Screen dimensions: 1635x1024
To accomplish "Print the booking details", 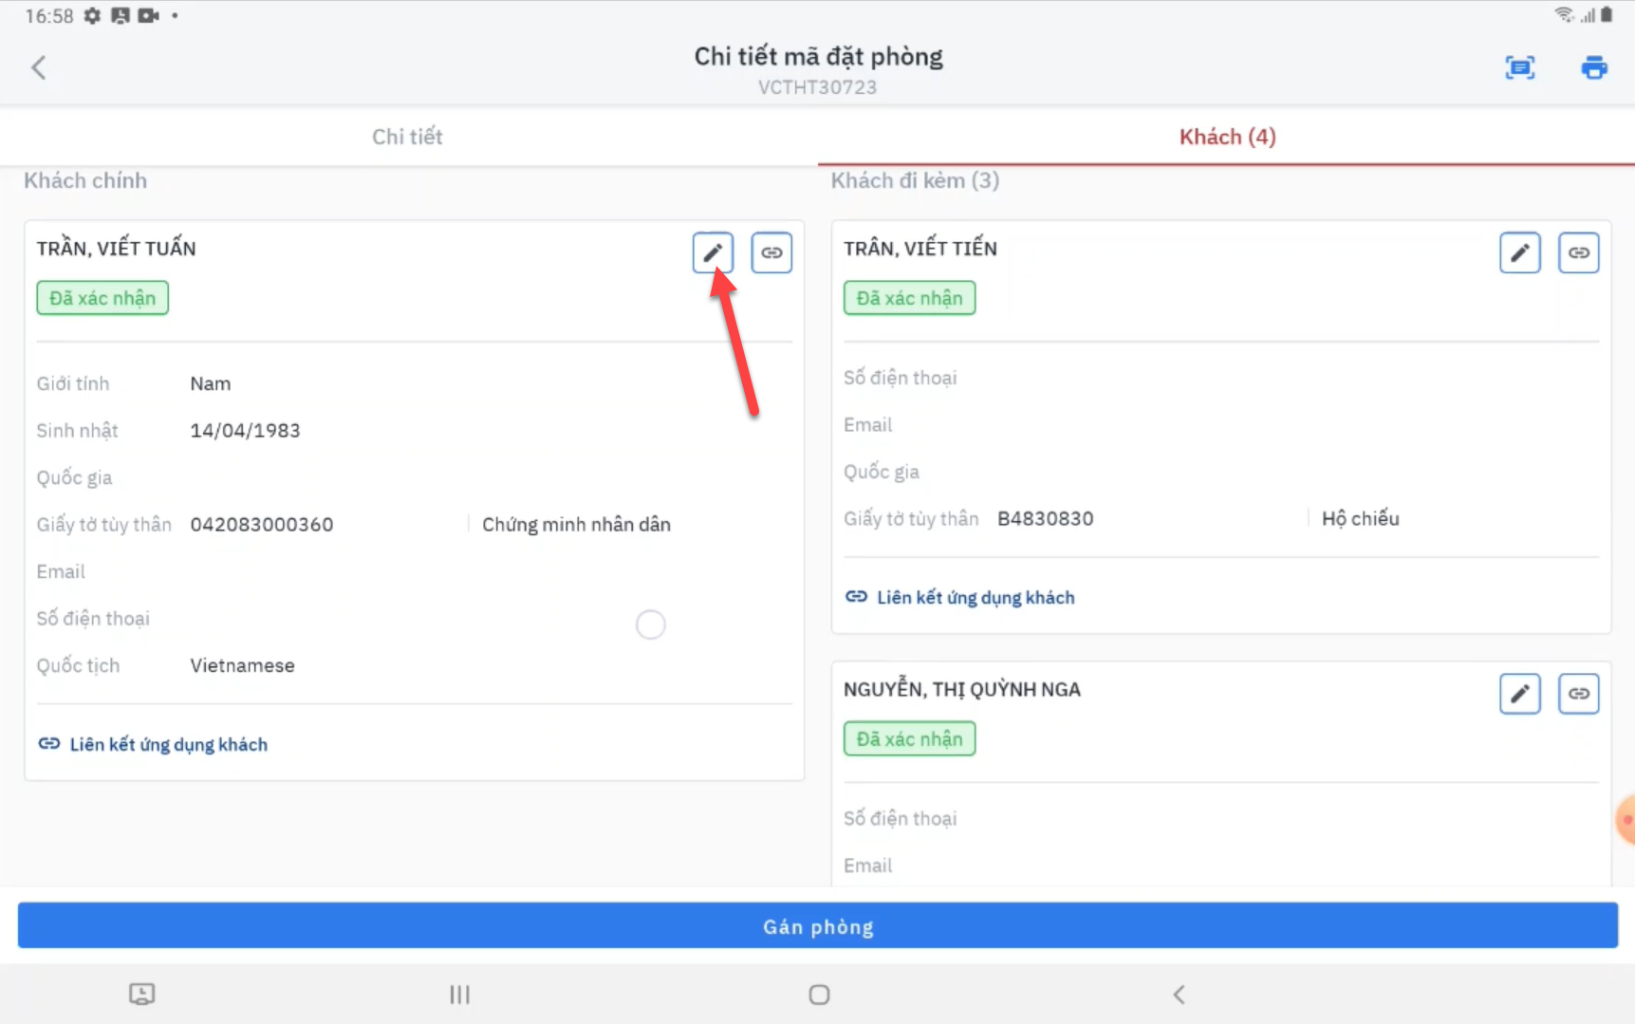I will click(1594, 67).
